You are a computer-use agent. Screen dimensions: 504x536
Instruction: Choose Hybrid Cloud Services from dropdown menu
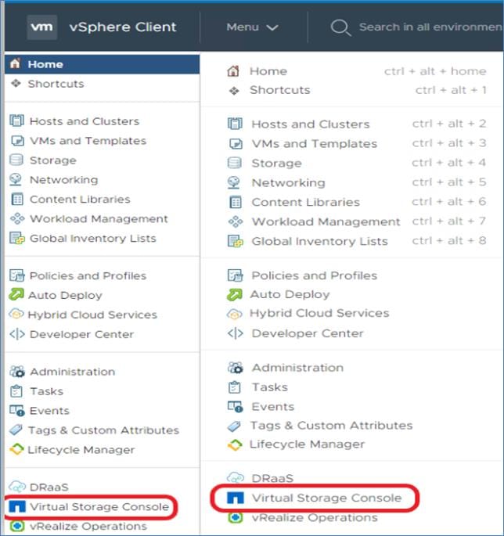click(x=319, y=313)
